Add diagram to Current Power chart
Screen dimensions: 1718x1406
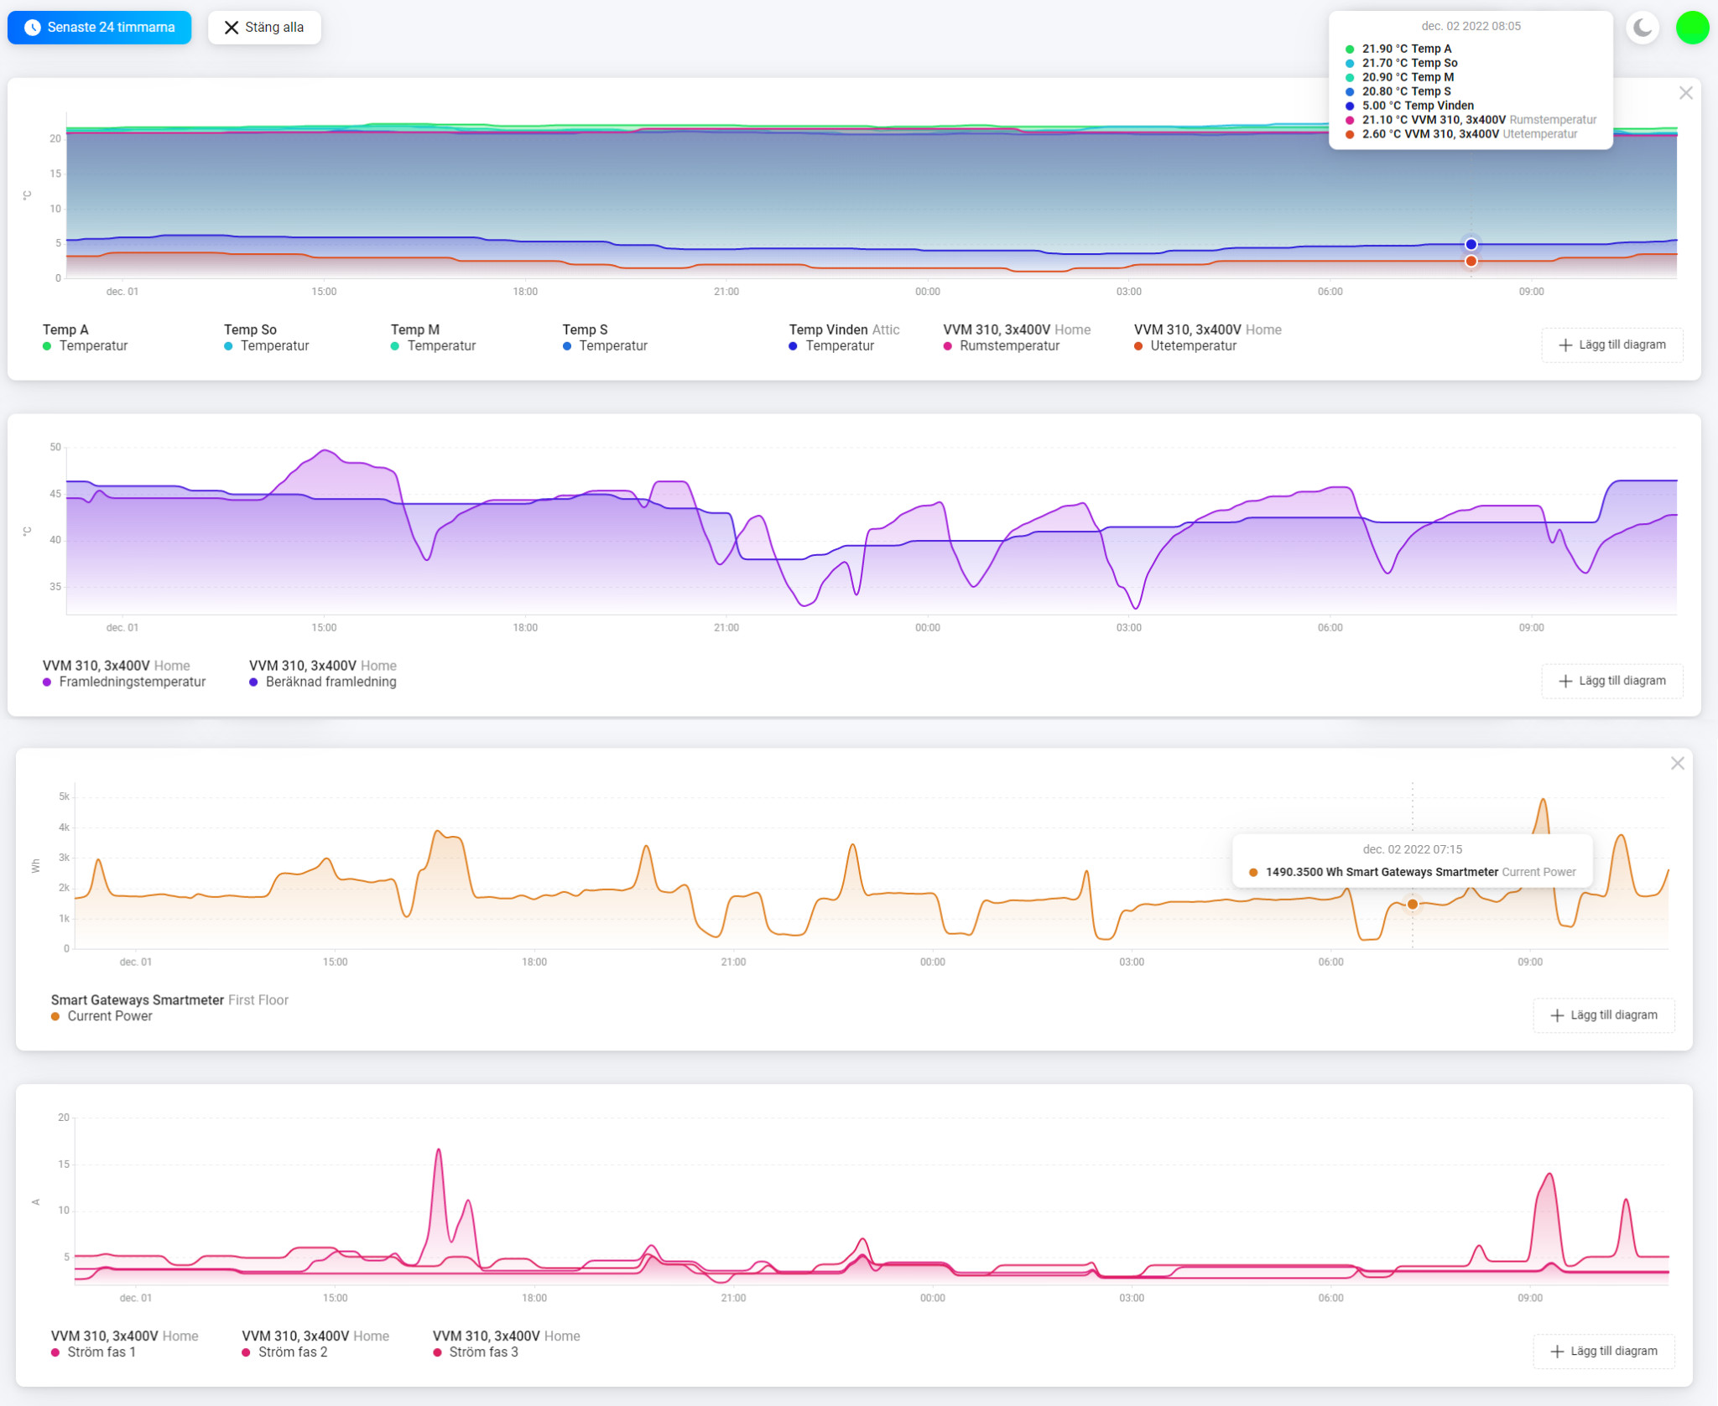[x=1603, y=1015]
